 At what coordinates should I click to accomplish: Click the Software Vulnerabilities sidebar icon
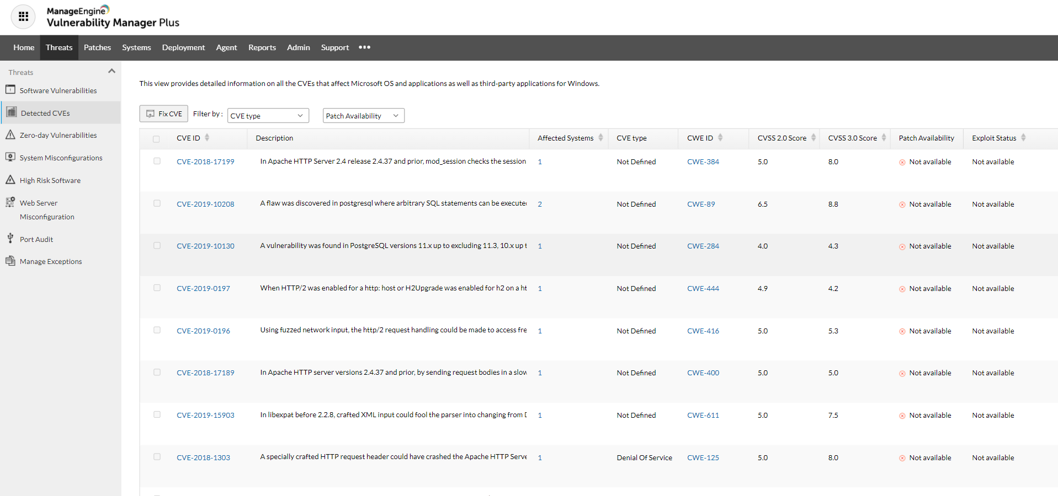(x=10, y=90)
